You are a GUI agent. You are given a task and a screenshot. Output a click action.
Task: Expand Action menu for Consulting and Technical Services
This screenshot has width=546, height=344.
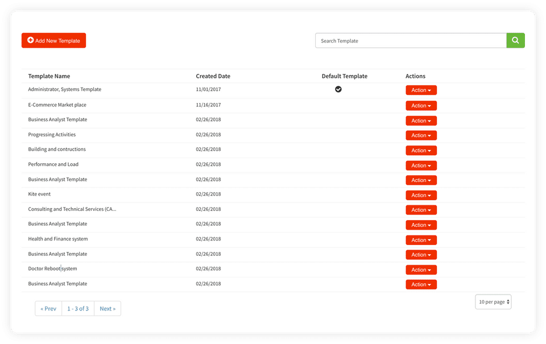pyautogui.click(x=421, y=210)
